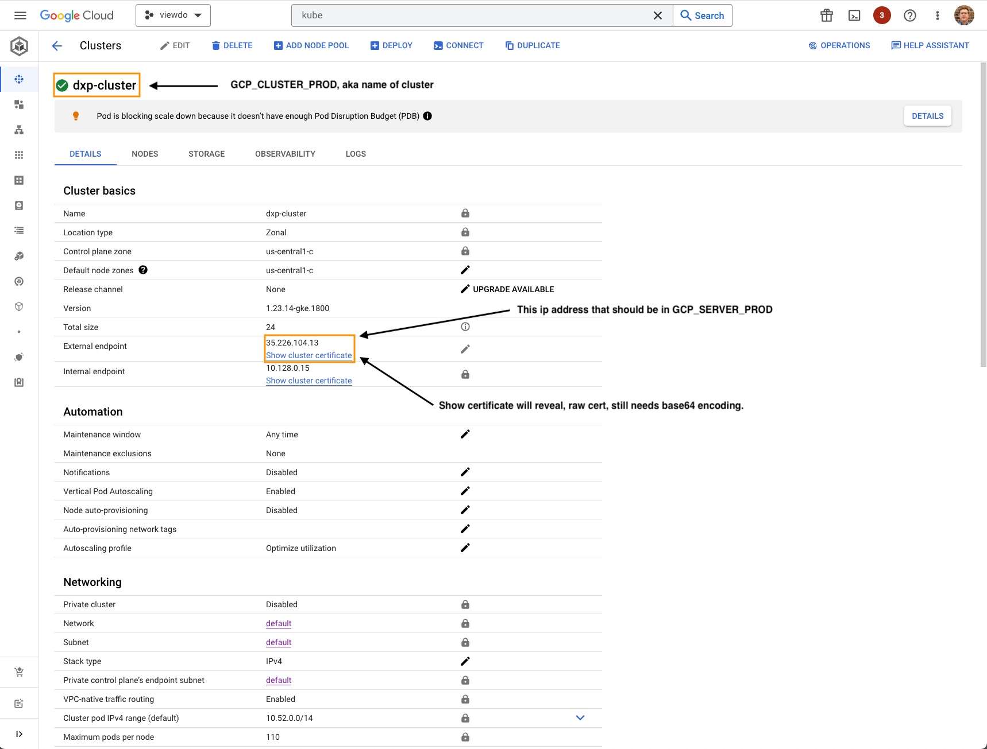Clear the search box with the X icon

[x=658, y=15]
